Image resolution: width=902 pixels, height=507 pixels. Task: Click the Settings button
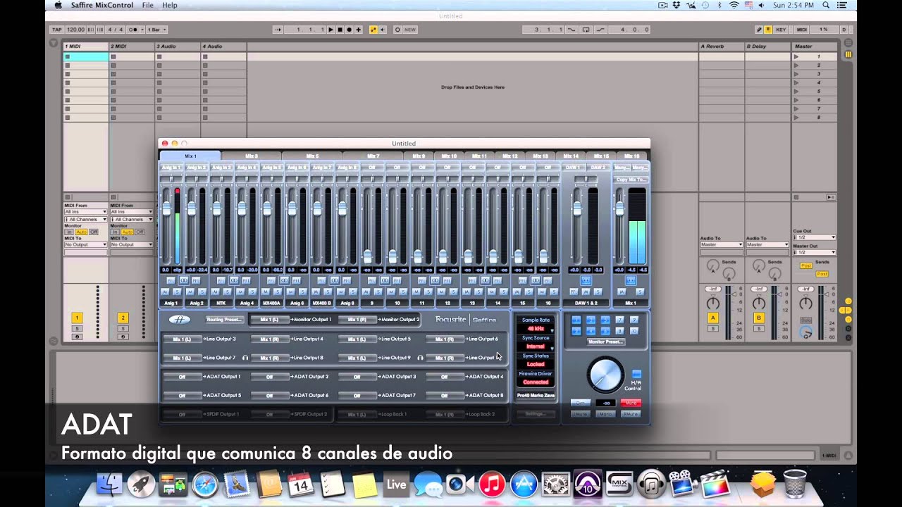(x=536, y=414)
